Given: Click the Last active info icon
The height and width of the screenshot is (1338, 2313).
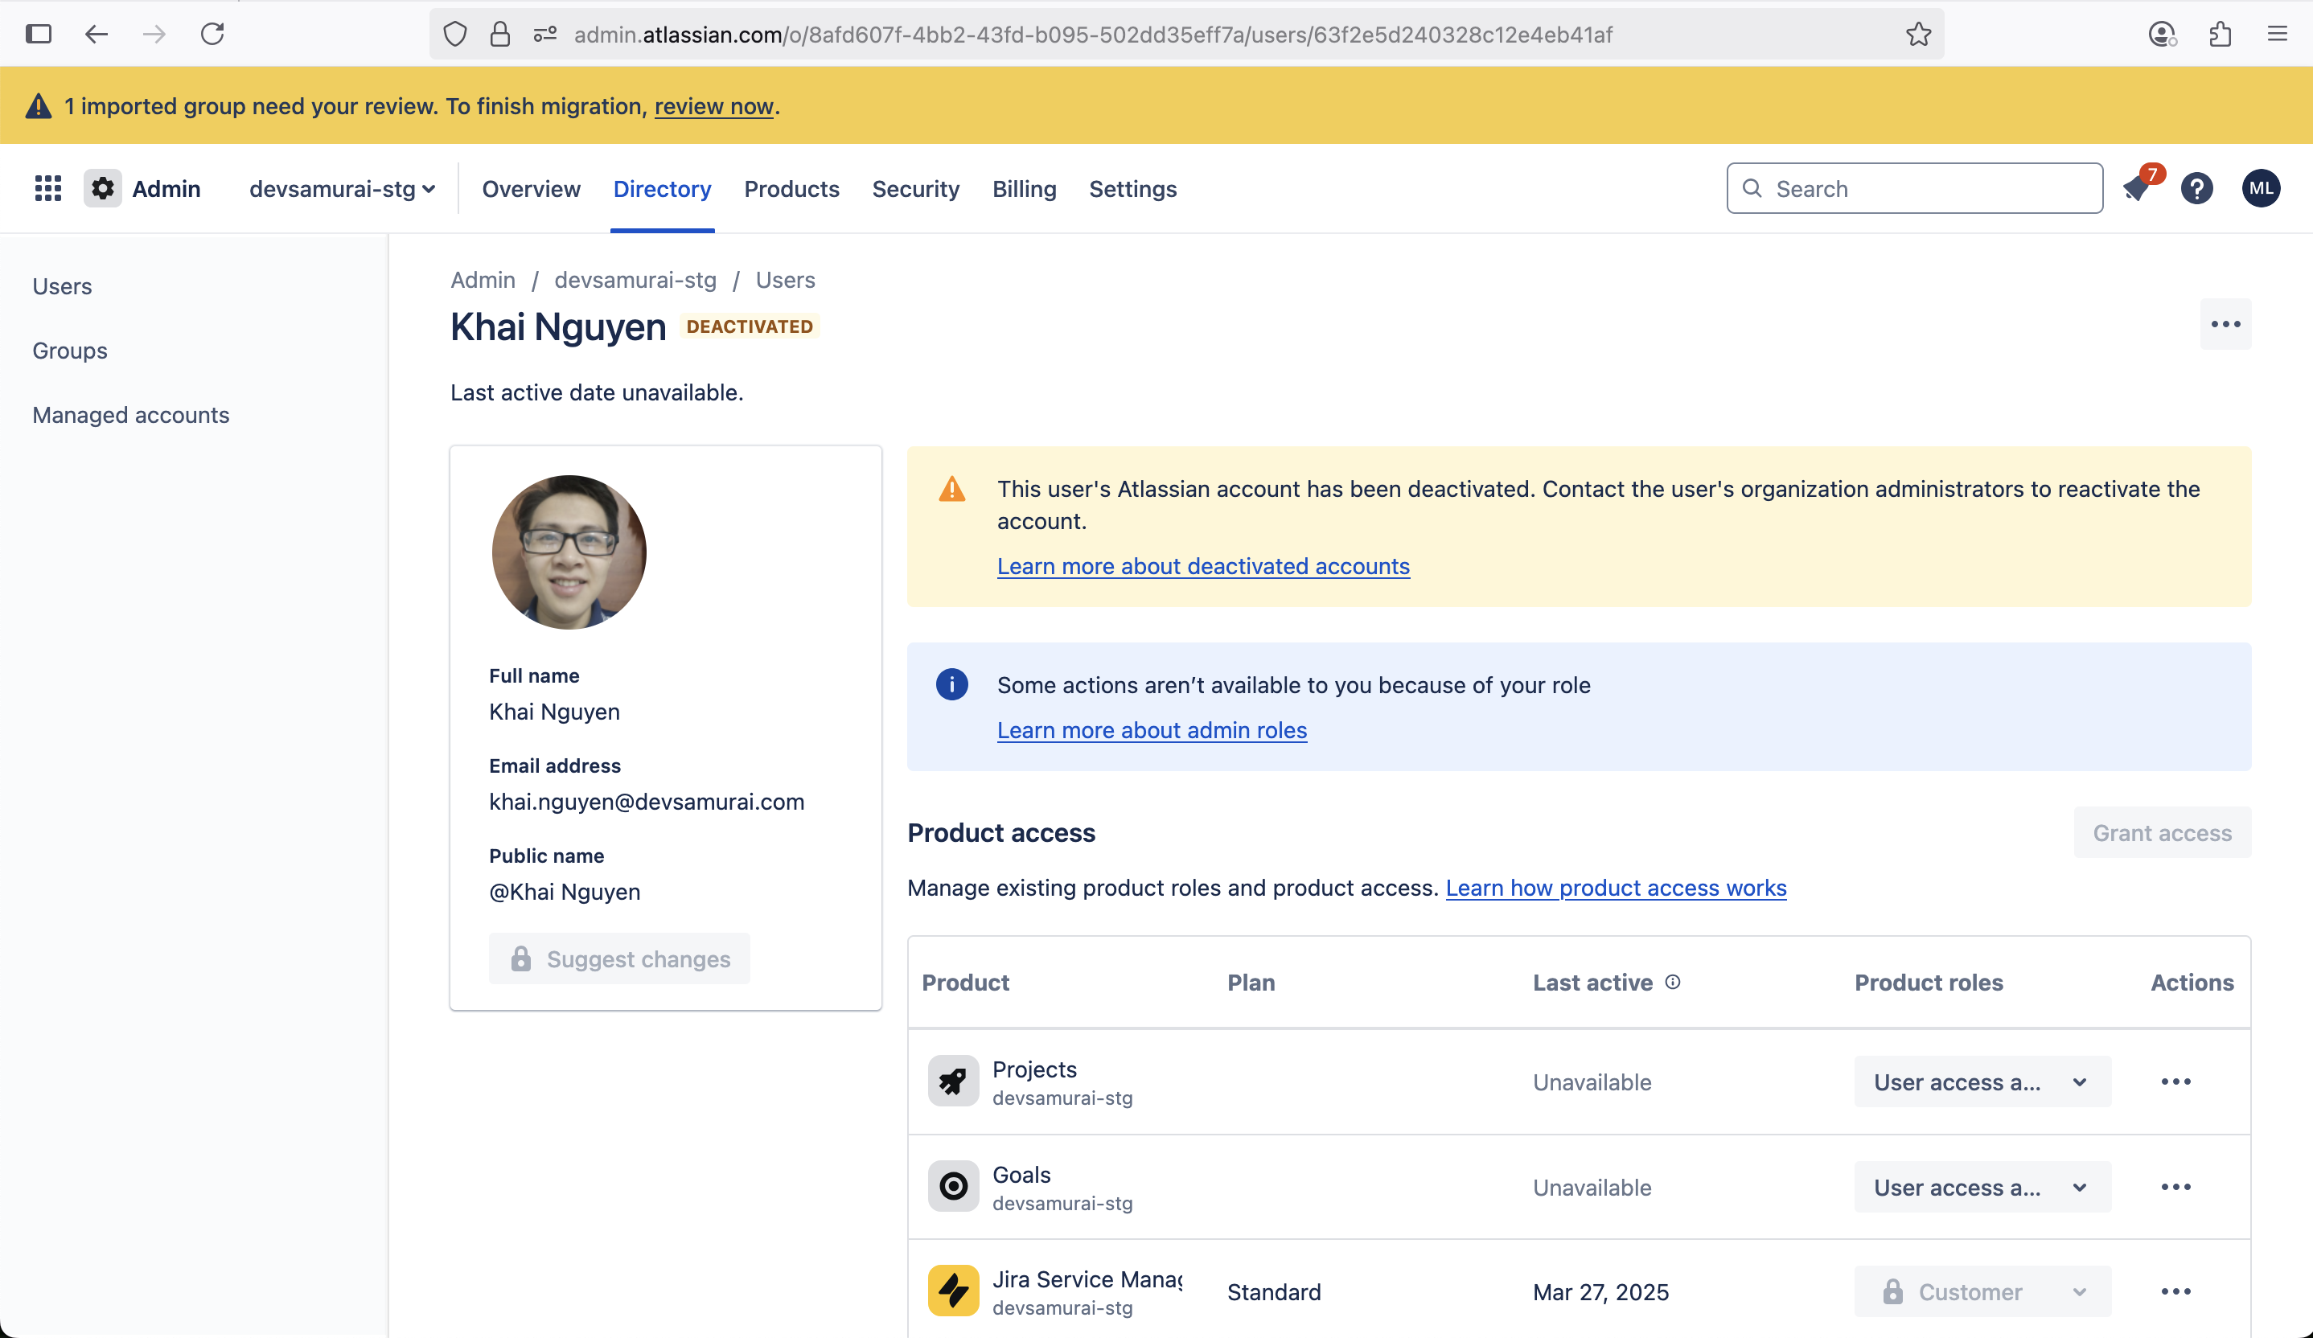Looking at the screenshot, I should (1672, 982).
